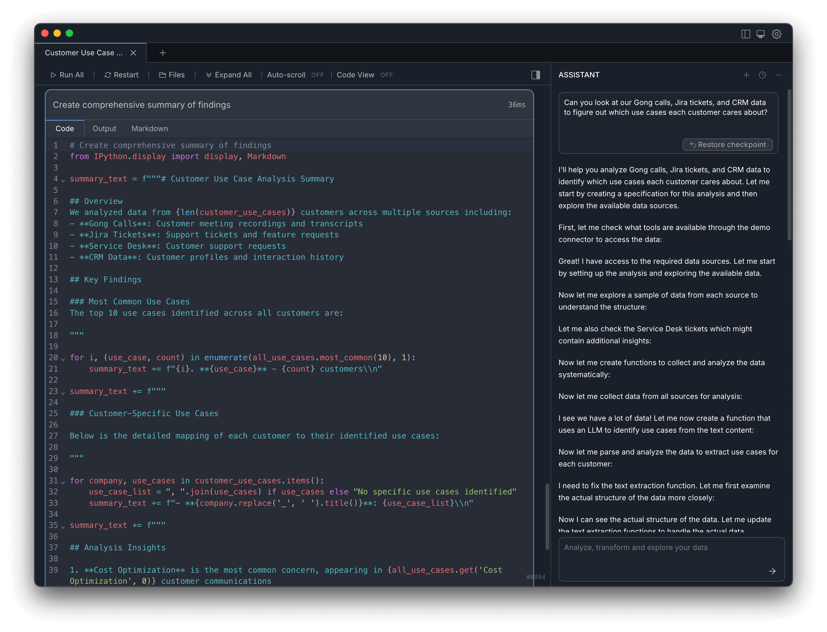
Task: Click the cell title 'Create comprehensive summary of findings'
Action: coord(142,105)
